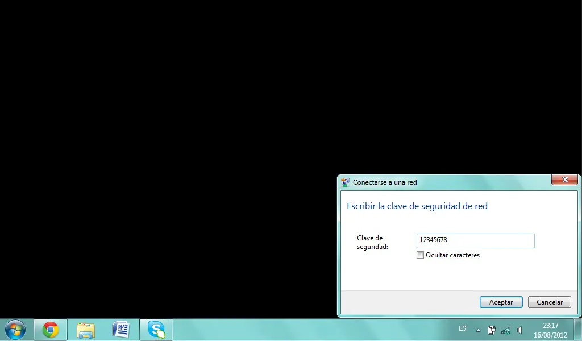582x341 pixels.
Task: Open the ES input language selector
Action: (x=463, y=328)
